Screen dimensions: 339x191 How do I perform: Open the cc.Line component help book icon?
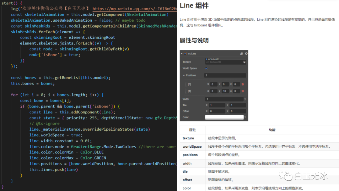tap(241, 54)
